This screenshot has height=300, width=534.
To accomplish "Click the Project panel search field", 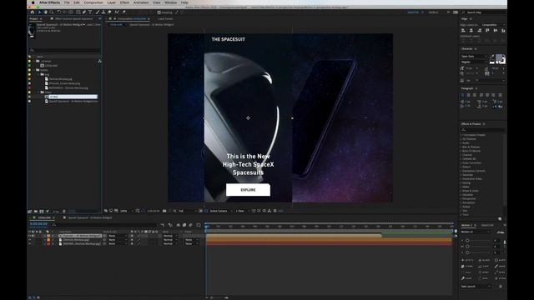I will tap(65, 50).
